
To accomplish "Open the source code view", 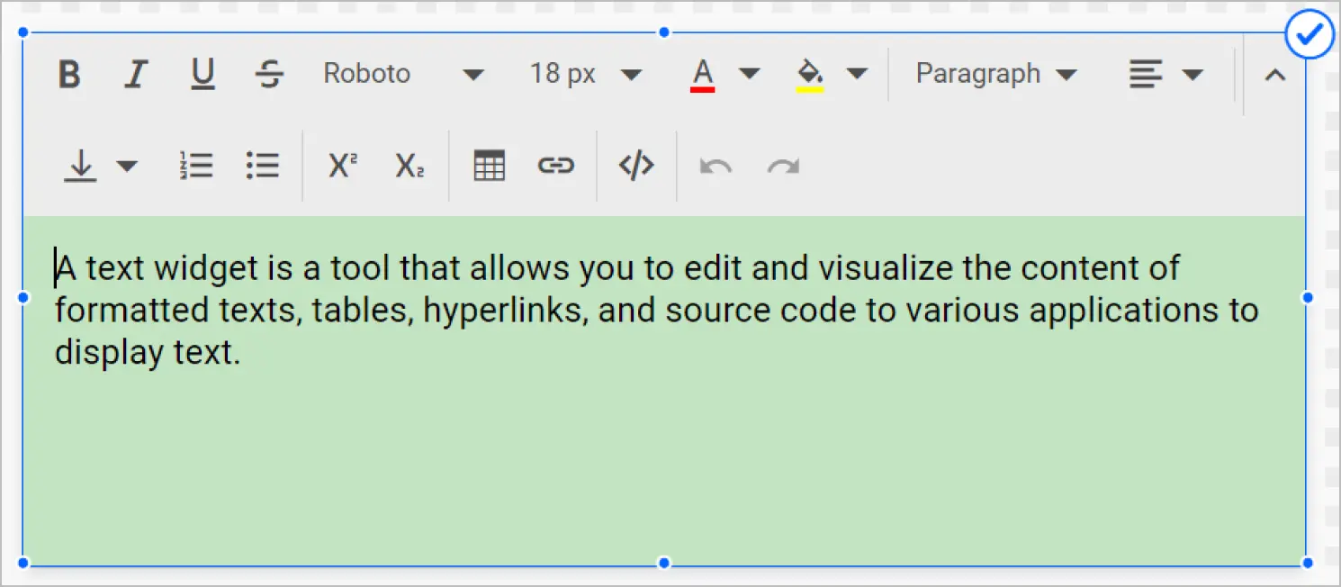I will [x=636, y=166].
